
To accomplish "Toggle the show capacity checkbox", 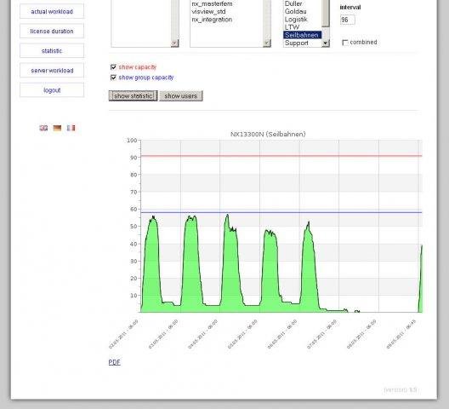I will click(x=113, y=66).
